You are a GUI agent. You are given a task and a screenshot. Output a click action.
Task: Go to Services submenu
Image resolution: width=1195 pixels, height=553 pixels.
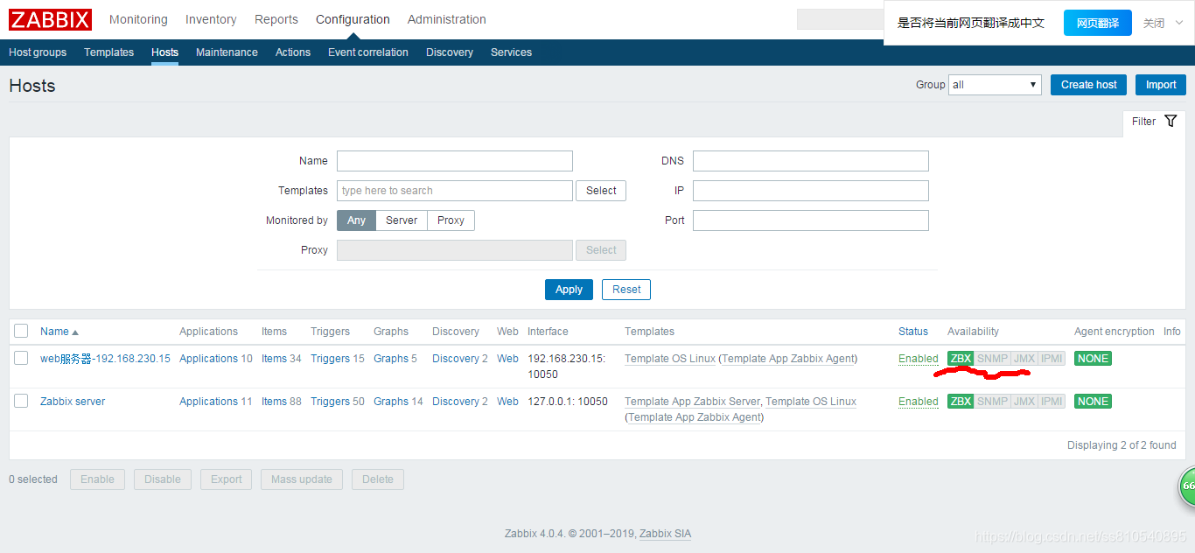point(511,52)
